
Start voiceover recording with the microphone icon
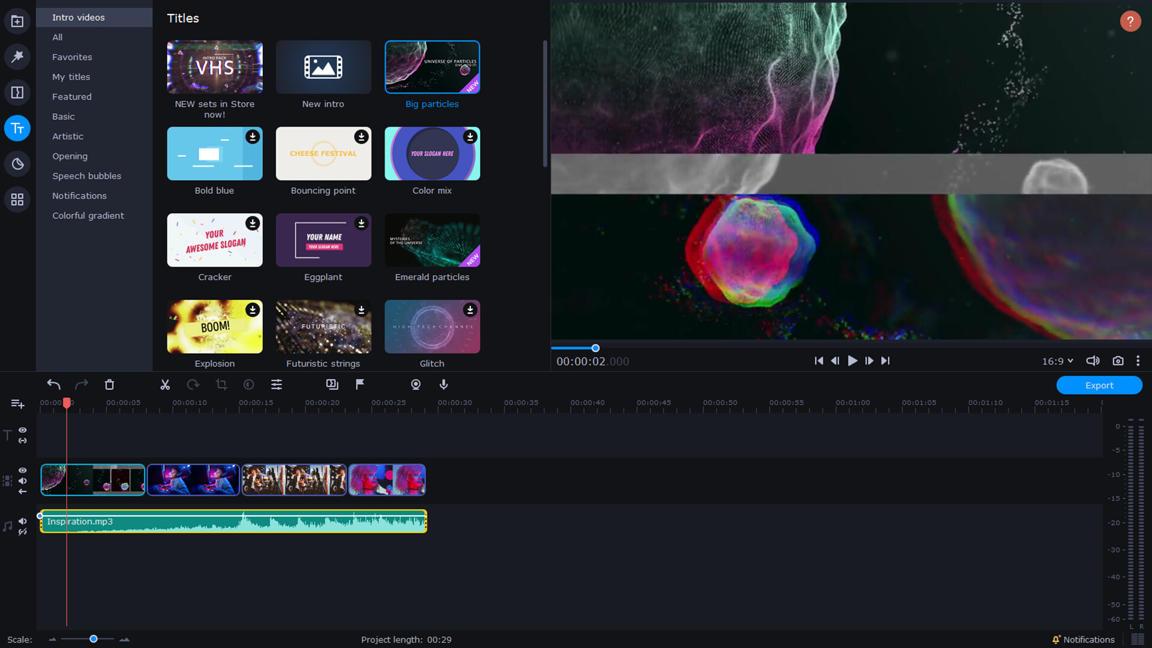(443, 385)
